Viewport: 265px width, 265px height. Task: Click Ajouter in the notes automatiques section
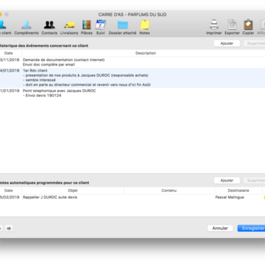point(227,180)
